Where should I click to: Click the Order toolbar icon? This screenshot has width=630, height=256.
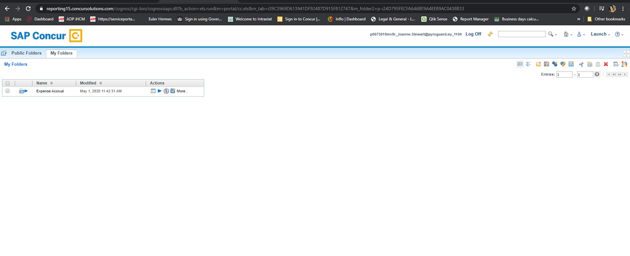624,64
